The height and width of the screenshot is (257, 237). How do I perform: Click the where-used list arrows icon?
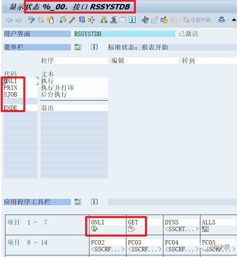click(x=91, y=20)
